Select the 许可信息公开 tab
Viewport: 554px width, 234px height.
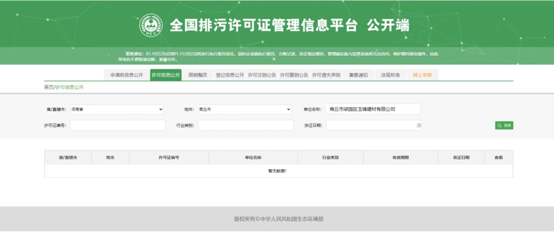[x=165, y=75]
